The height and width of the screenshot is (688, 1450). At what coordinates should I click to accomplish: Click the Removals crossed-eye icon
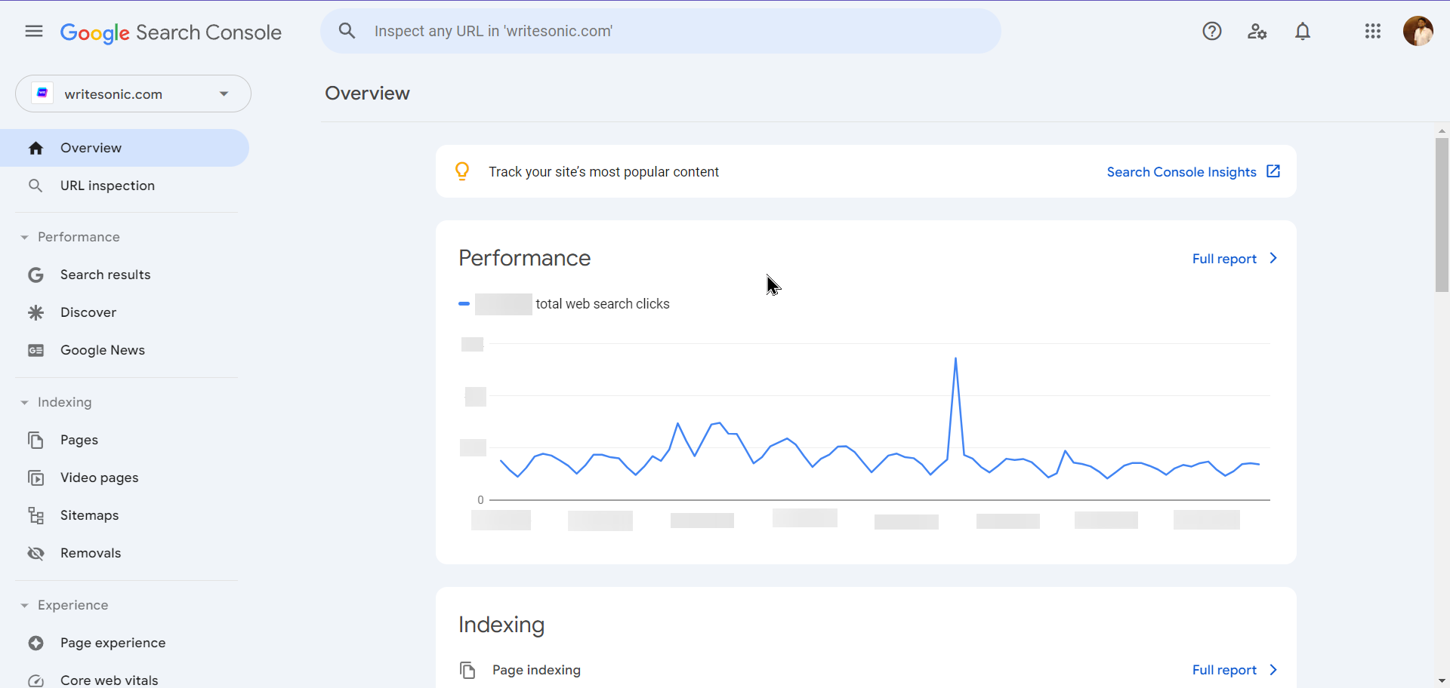pos(35,553)
